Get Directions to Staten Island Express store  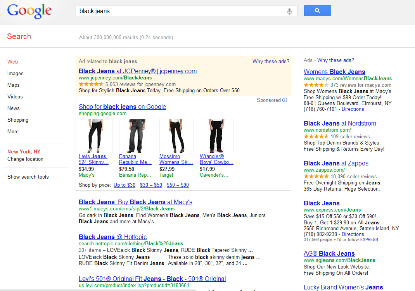(353, 234)
